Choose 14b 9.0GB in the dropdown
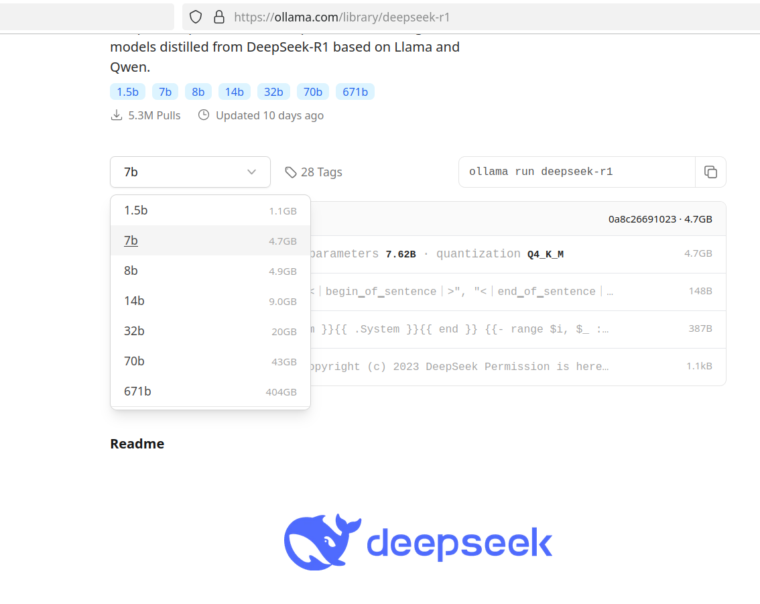 click(210, 301)
